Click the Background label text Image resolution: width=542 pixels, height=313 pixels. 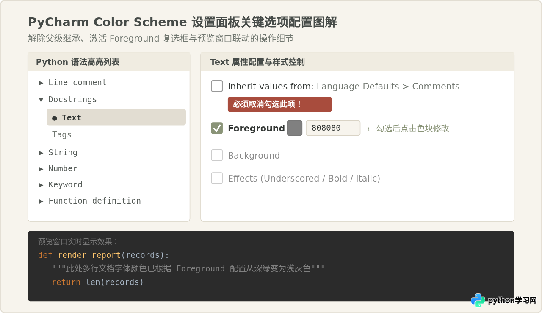tap(254, 156)
